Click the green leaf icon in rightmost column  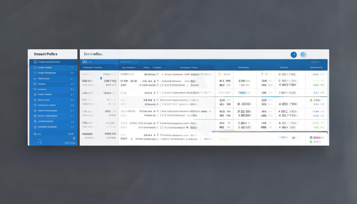pyautogui.click(x=311, y=100)
